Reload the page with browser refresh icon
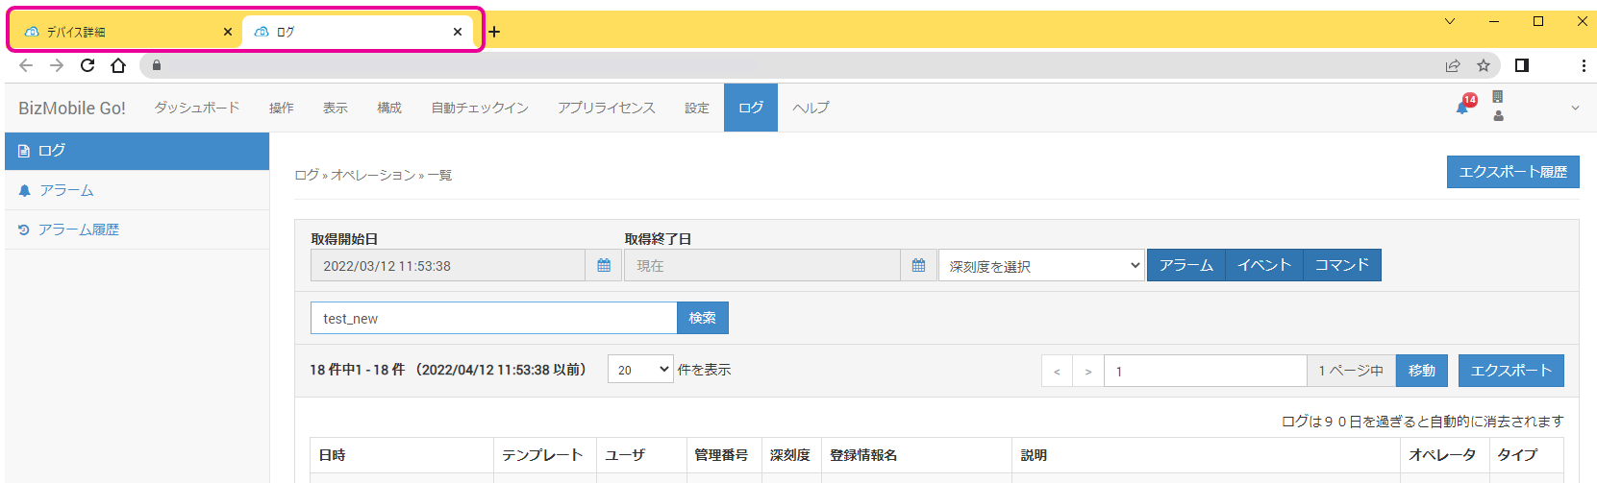 coord(87,65)
